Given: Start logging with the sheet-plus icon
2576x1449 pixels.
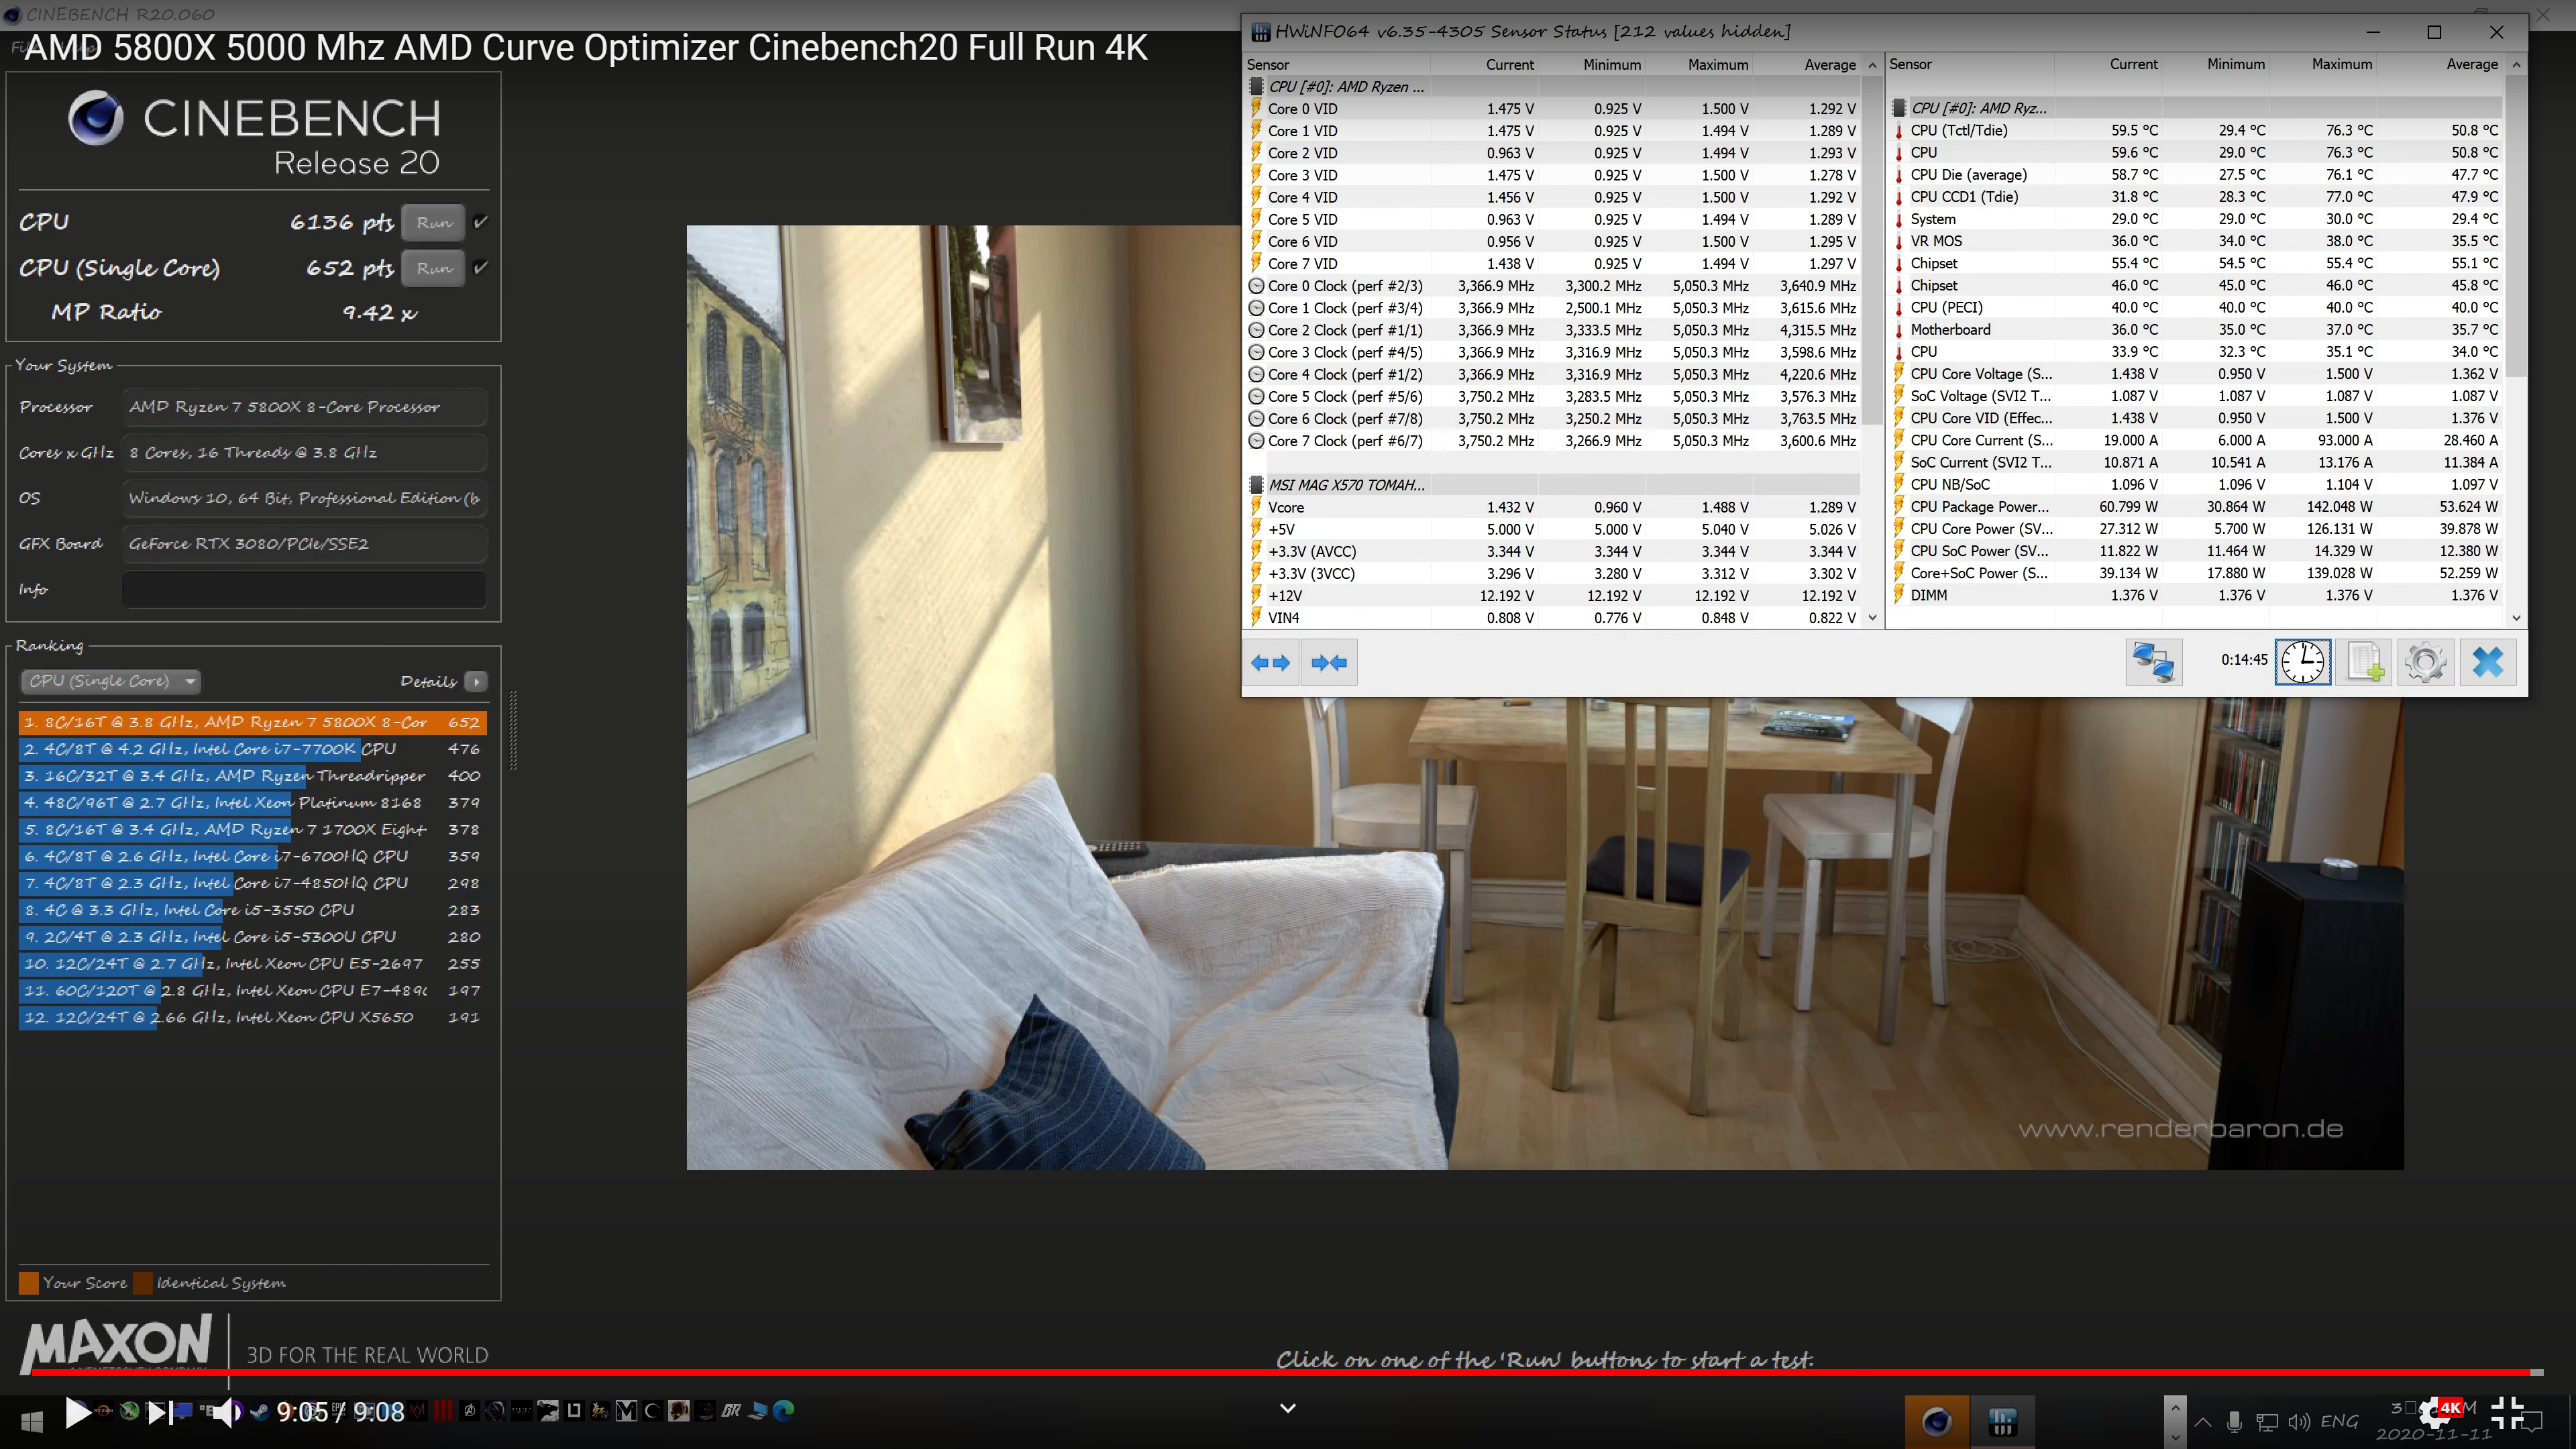Looking at the screenshot, I should (x=2364, y=662).
